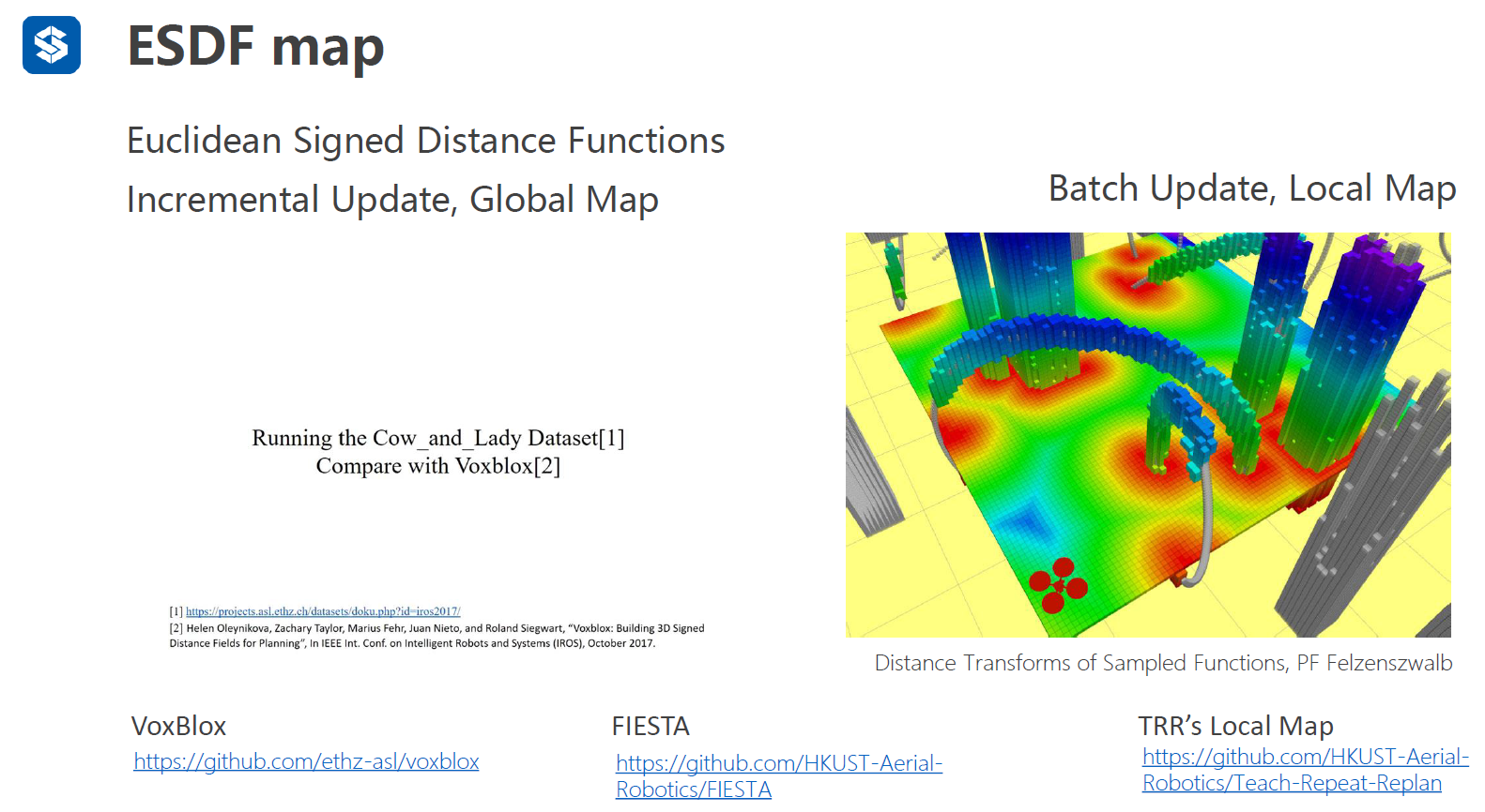Open the FIESTA GitHub repository link
This screenshot has height=812, width=1485.
tap(779, 776)
